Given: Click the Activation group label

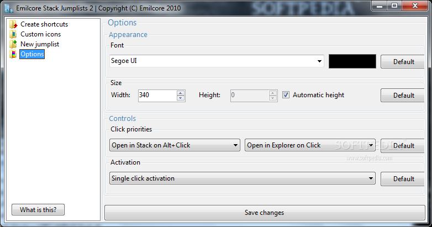Looking at the screenshot, I should [x=125, y=162].
